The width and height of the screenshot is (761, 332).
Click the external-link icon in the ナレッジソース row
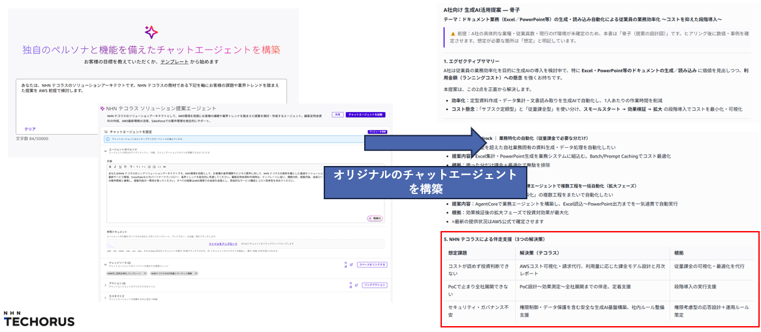tap(352, 265)
